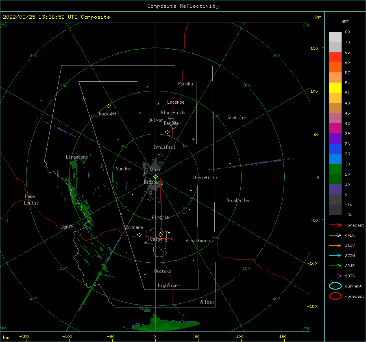
Task: Click the Didsbury city label
Action: [x=153, y=182]
